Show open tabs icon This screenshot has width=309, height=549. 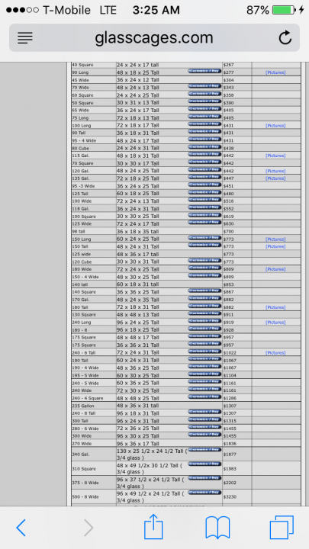click(282, 528)
